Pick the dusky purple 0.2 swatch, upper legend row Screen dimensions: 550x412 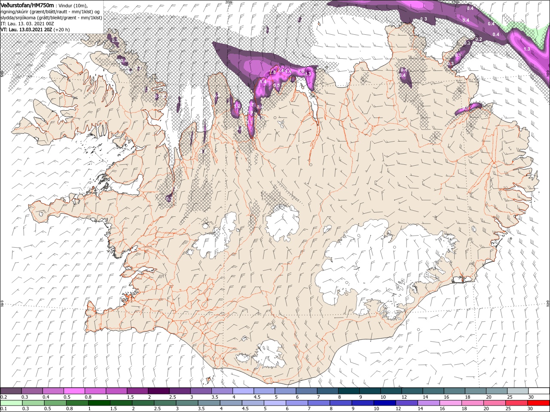coord(11,391)
